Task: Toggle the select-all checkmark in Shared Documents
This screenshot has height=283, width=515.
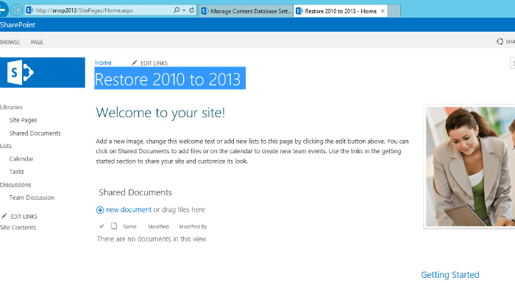Action: point(102,226)
